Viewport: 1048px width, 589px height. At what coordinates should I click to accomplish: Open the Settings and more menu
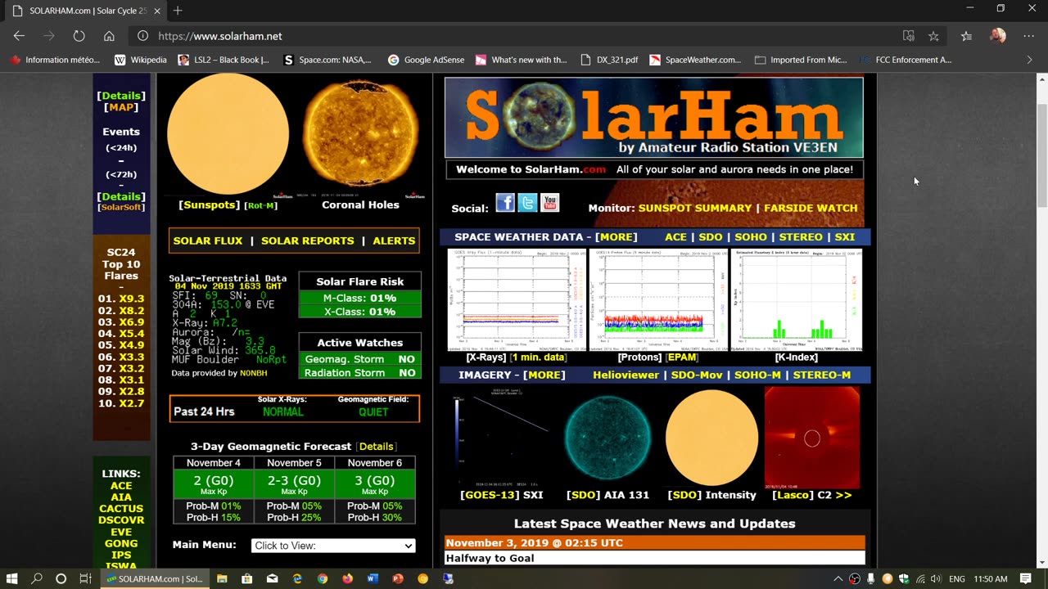click(x=1028, y=36)
